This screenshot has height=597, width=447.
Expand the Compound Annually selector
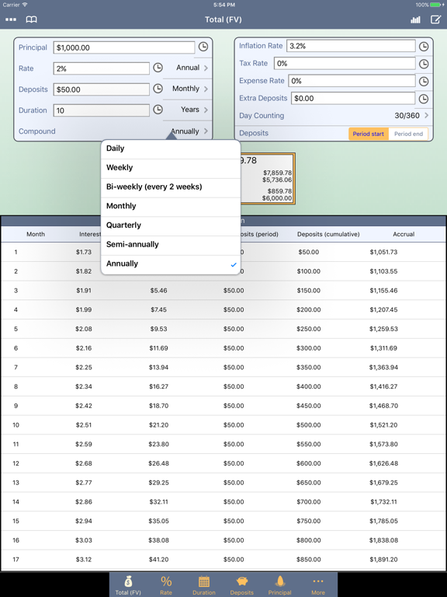click(189, 131)
